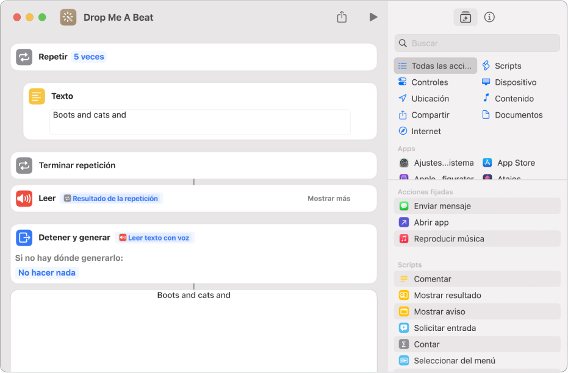The height and width of the screenshot is (373, 568).
Task: Open the Ubicación category
Action: pos(423,98)
